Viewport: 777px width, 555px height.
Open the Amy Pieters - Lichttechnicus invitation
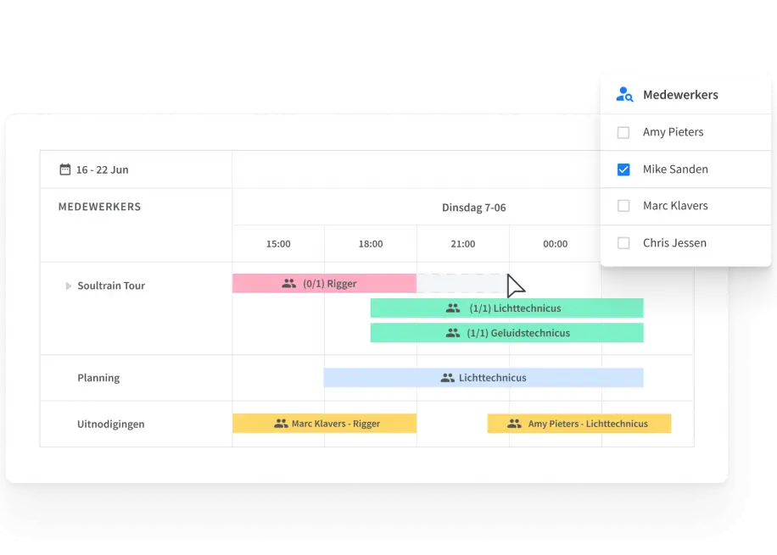point(579,424)
